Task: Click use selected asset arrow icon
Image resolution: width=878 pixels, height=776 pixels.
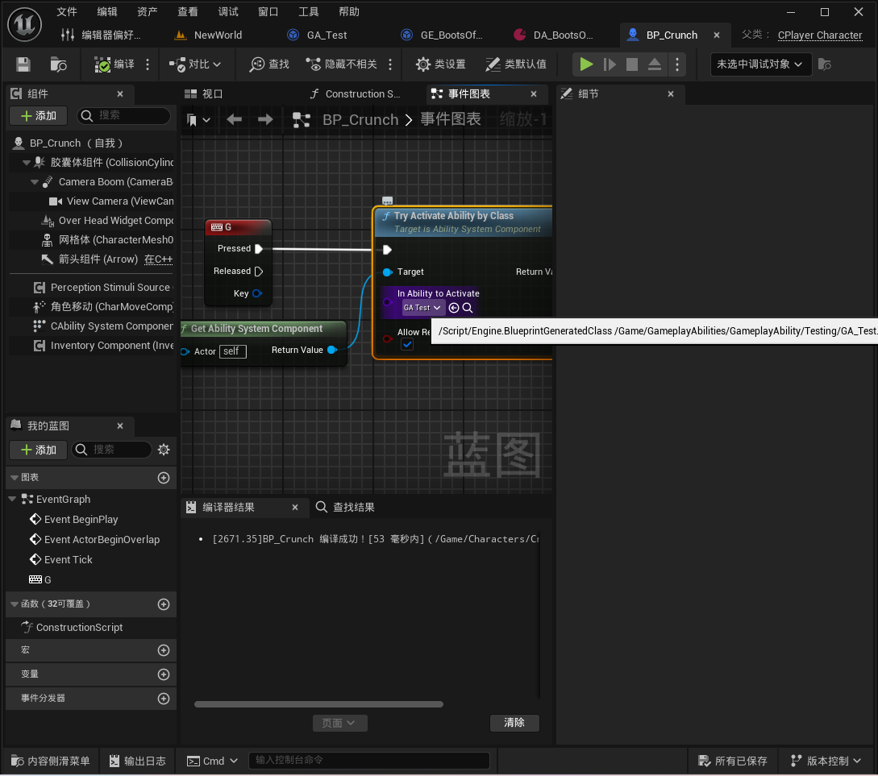Action: coord(454,309)
